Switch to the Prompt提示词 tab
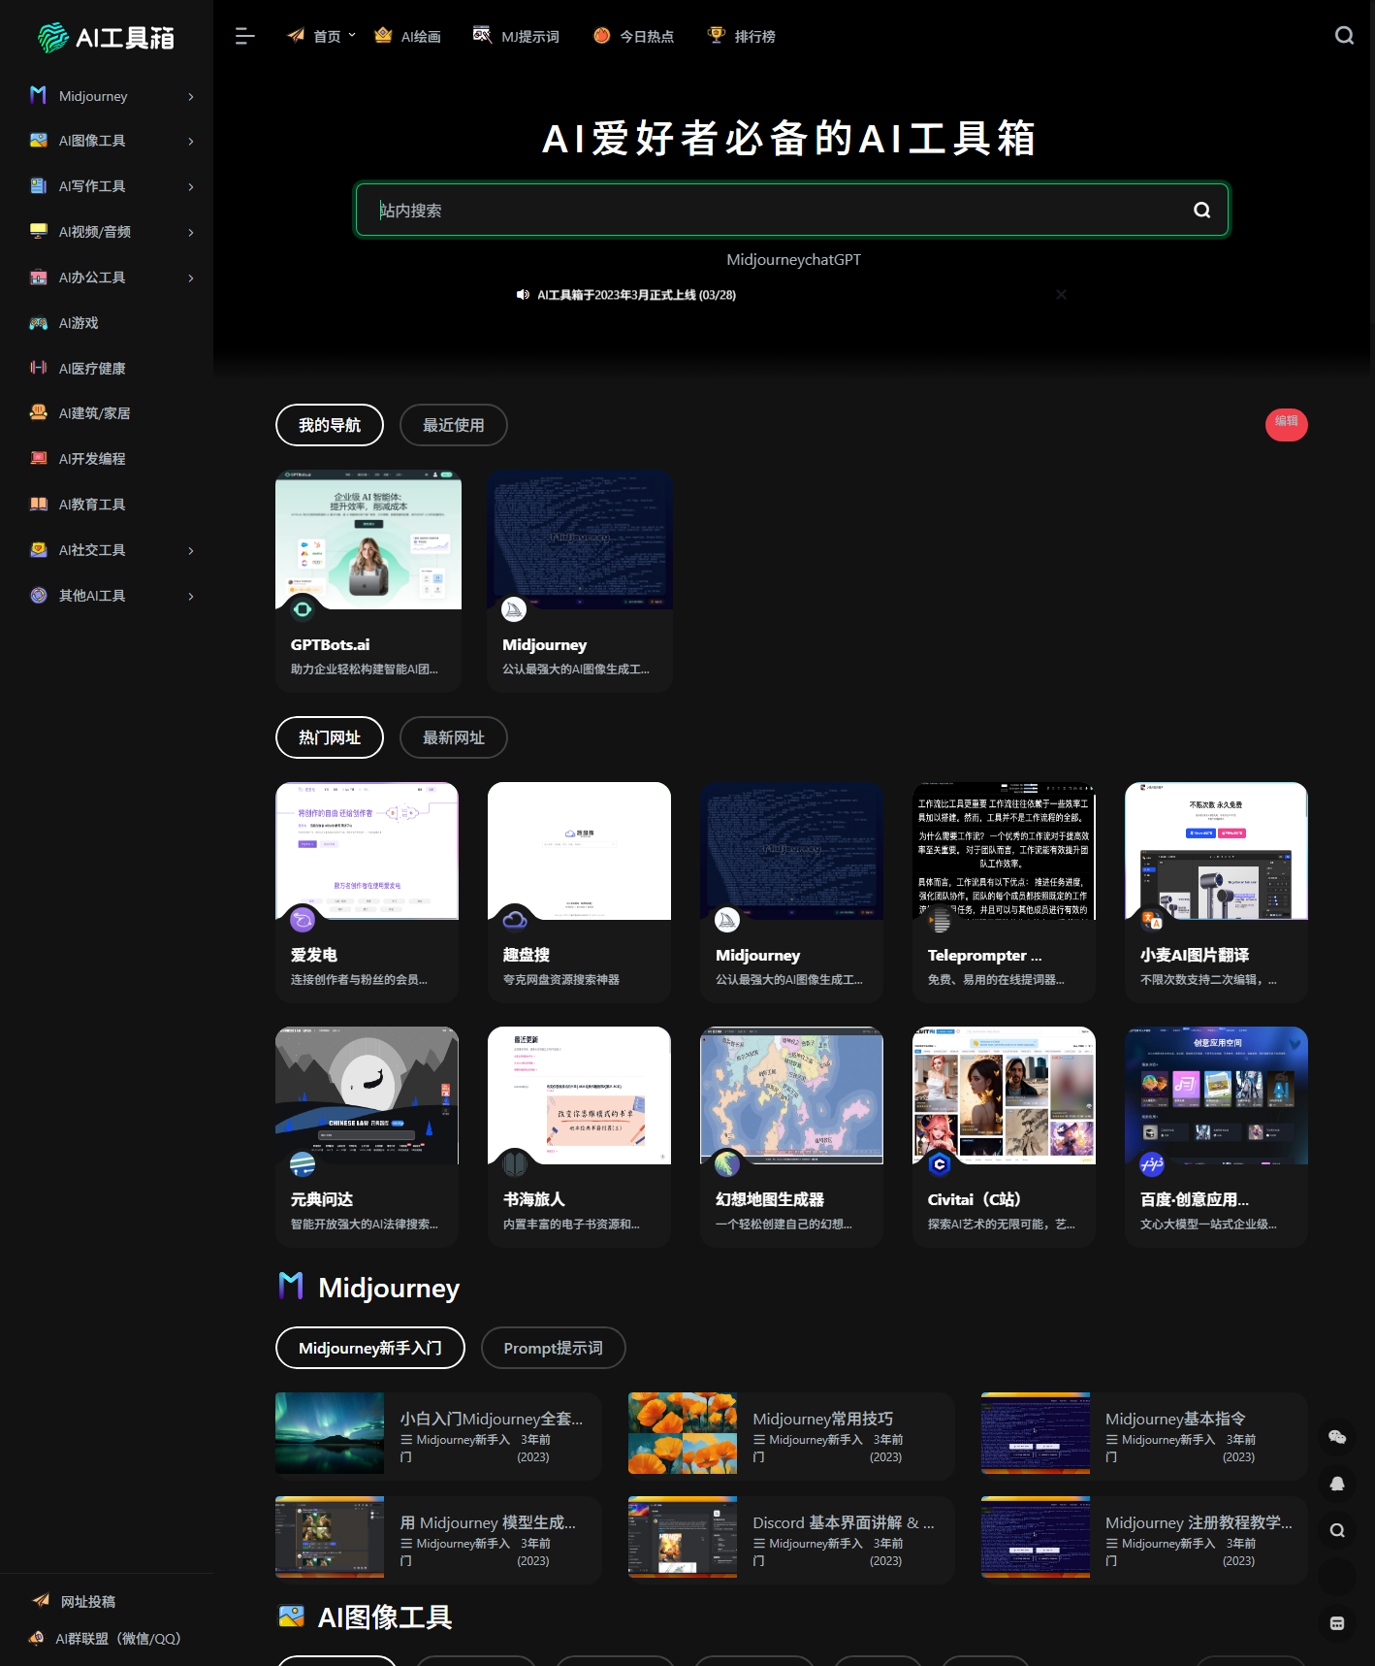This screenshot has height=1666, width=1375. 553,1348
